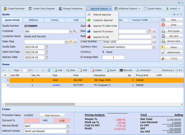Image resolution: width=185 pixels, height=135 pixels.
Task: Click the customer search magnifier icon
Action: click(75, 31)
